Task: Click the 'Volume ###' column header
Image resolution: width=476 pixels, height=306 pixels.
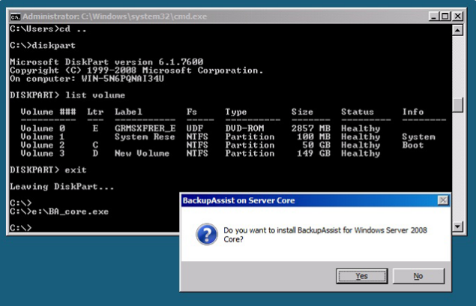Action: point(48,112)
